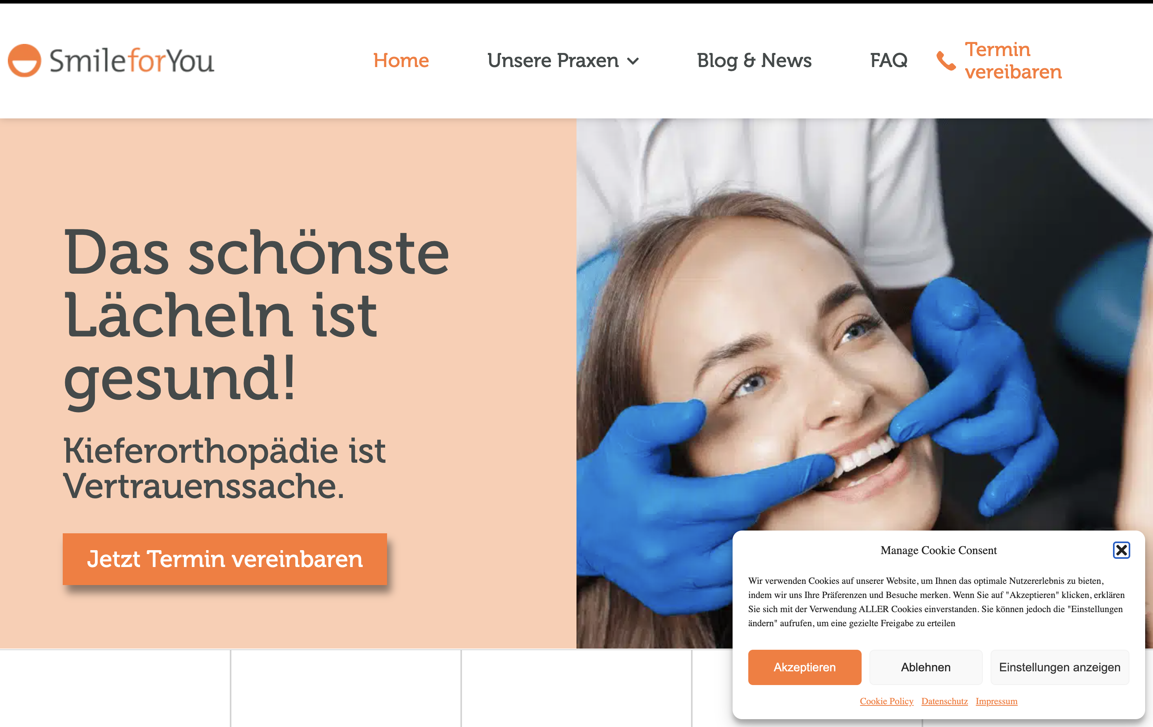Screen dimensions: 1153x727
Task: Click the Manage Cookie Consent title
Action: (x=938, y=551)
